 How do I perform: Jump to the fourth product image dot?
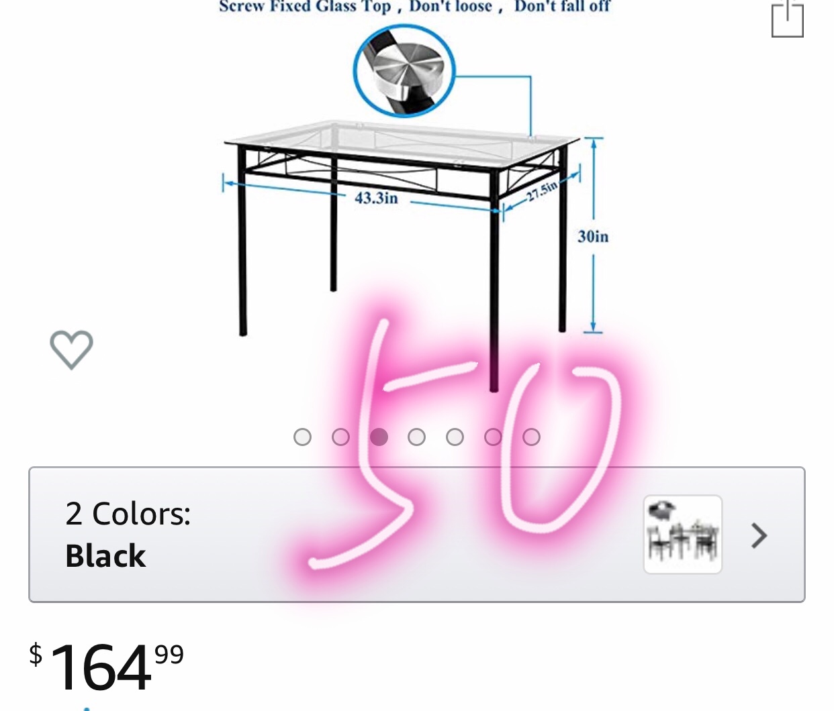[417, 437]
